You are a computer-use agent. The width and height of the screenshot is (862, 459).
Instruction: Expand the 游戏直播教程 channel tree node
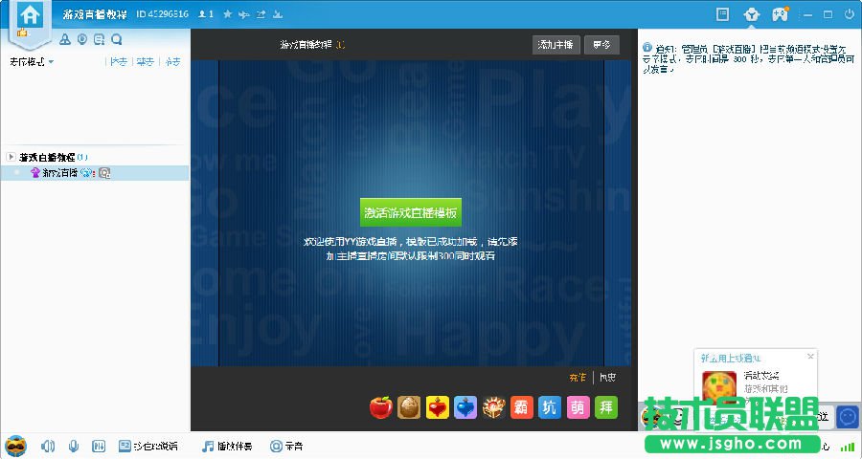[11, 157]
